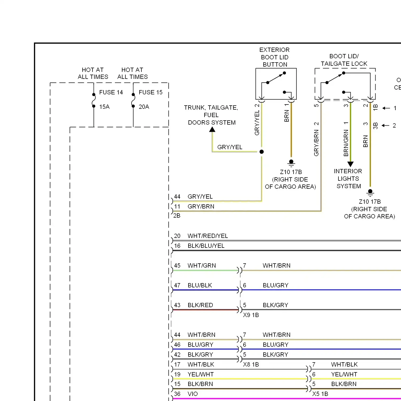Click the X5 1B connector label

click(x=320, y=394)
